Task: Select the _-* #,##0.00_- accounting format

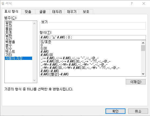Action: click(90, 62)
